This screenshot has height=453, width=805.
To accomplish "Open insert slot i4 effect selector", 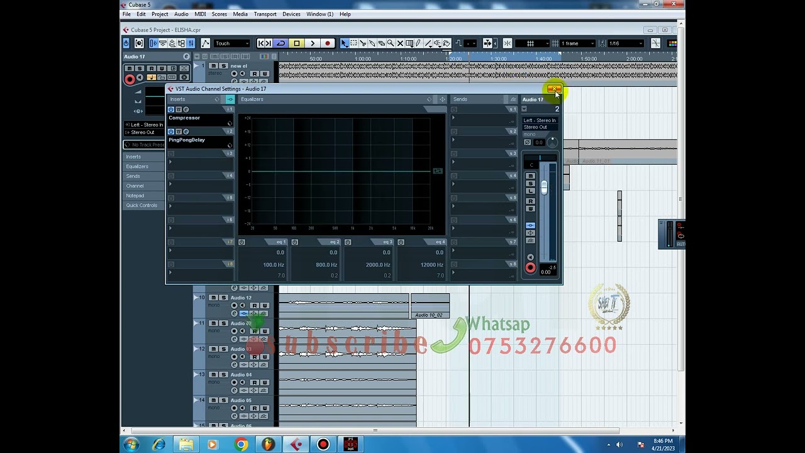I will coord(170,184).
